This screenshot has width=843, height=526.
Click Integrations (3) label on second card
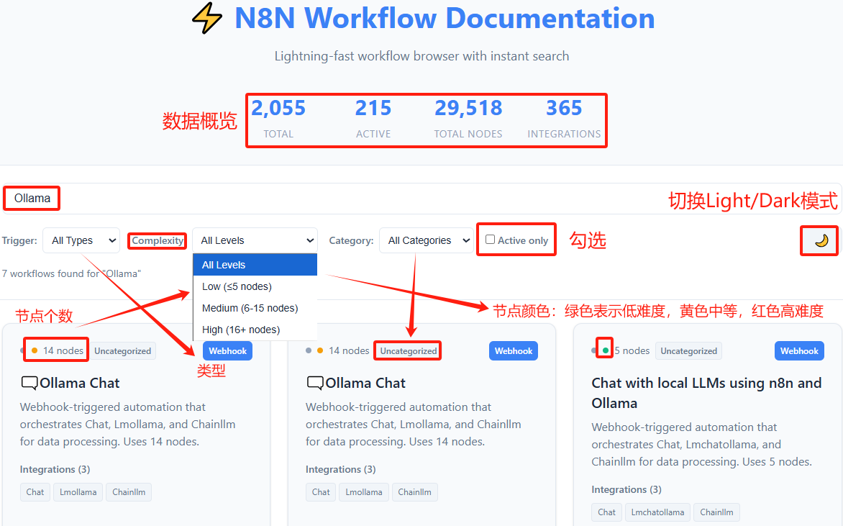pos(341,470)
